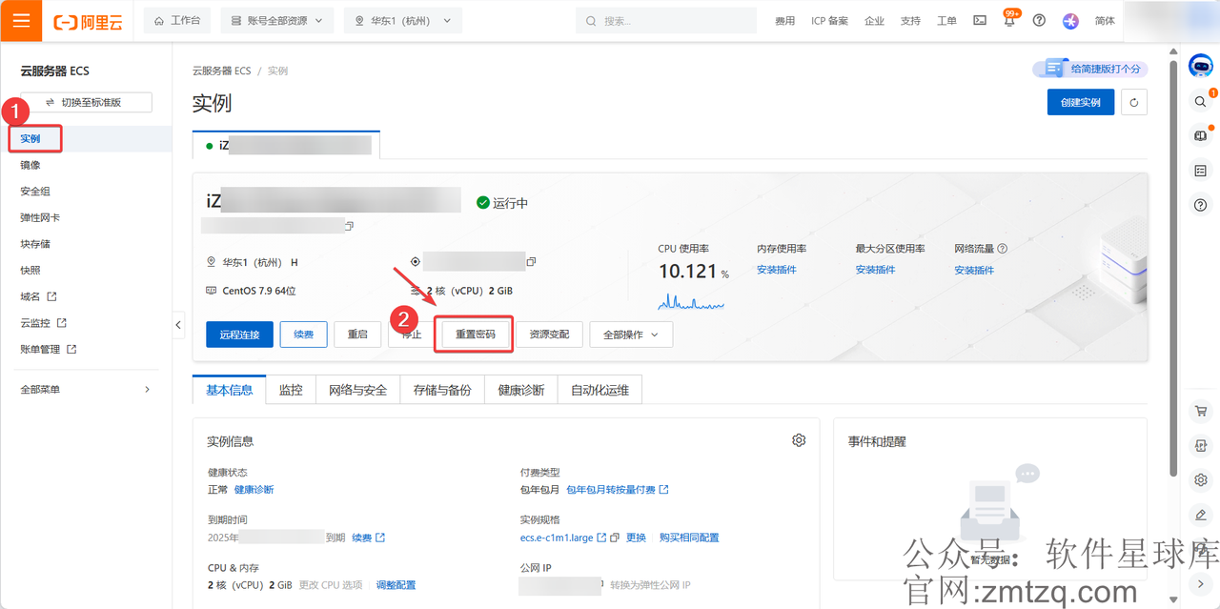Open 实例信息 settings gear
The image size is (1220, 609).
799,440
